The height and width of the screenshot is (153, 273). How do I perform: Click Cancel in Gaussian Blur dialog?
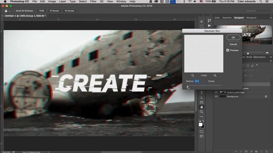tap(233, 44)
